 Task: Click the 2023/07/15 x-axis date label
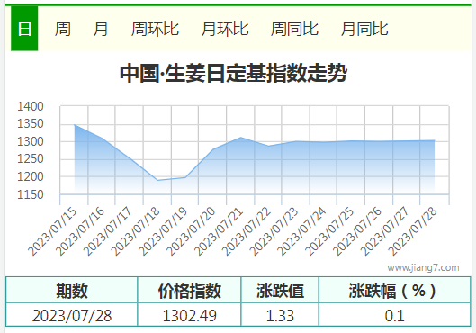click(53, 232)
